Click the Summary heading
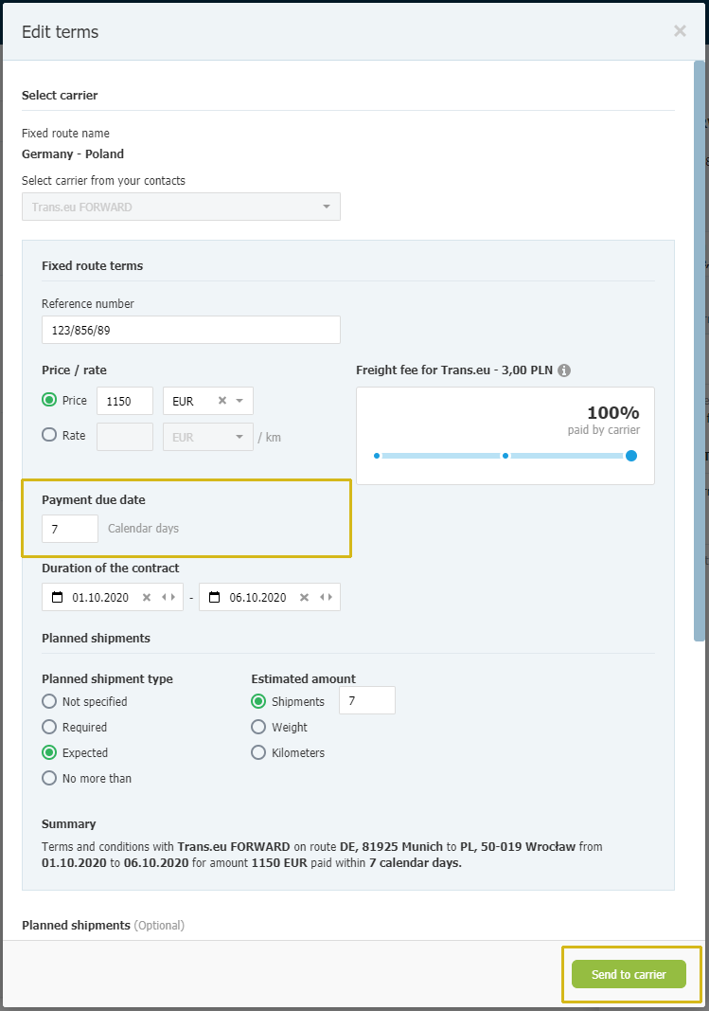709x1011 pixels. click(x=69, y=824)
